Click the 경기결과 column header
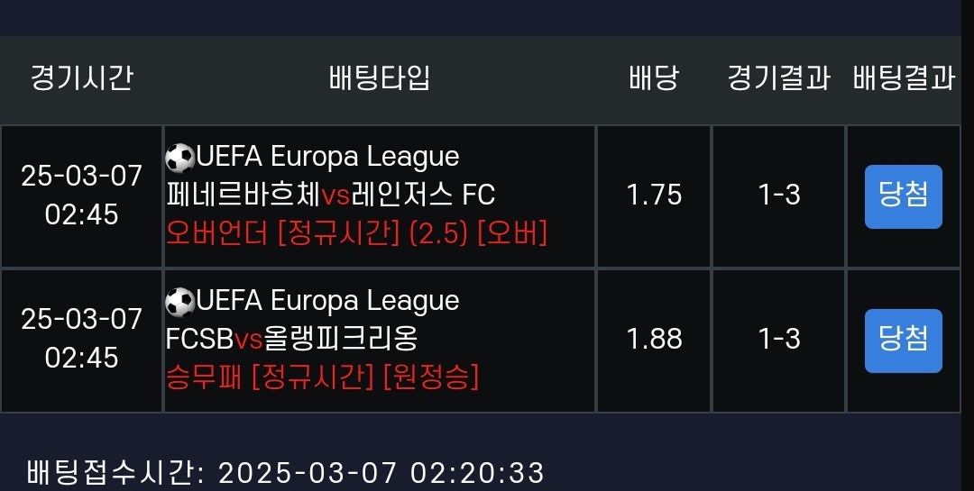 click(779, 78)
